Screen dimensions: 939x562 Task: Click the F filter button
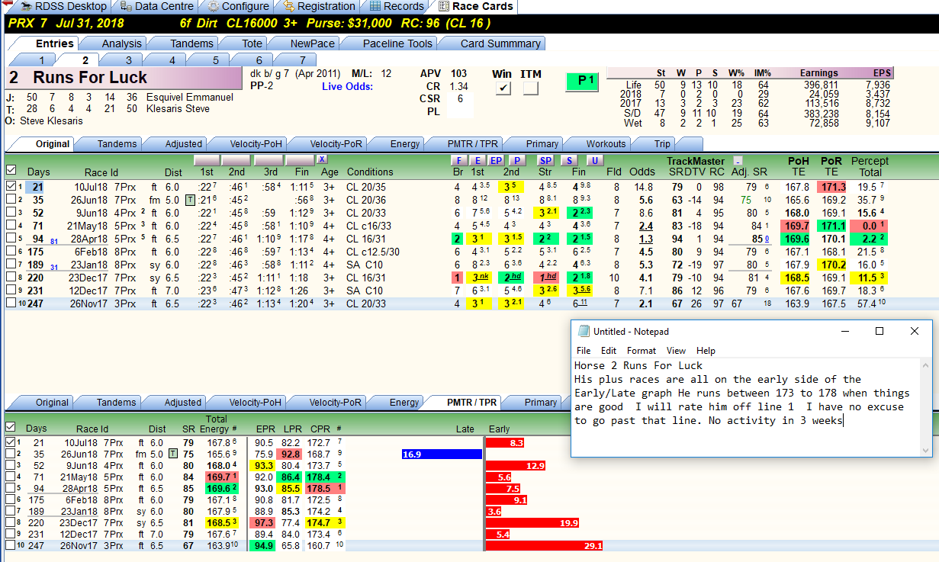(459, 160)
